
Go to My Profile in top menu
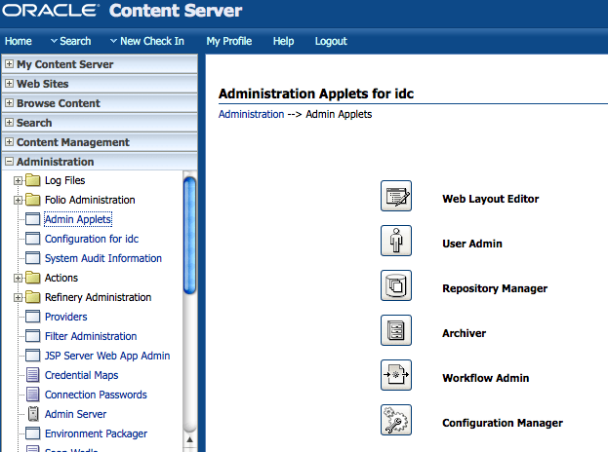point(228,41)
